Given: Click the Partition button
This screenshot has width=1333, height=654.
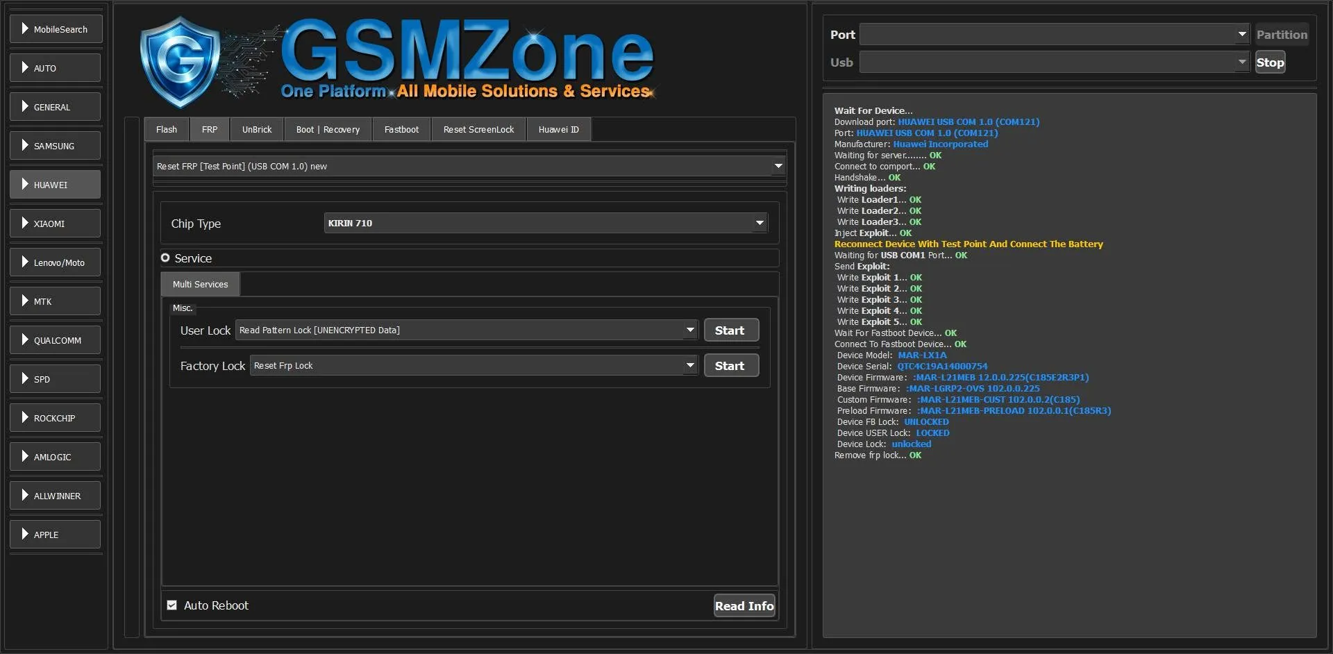Looking at the screenshot, I should (1282, 35).
